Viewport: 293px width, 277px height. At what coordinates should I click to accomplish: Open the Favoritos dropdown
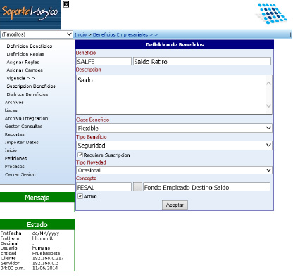click(x=37, y=34)
